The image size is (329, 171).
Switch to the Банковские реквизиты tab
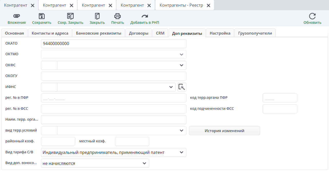point(99,33)
